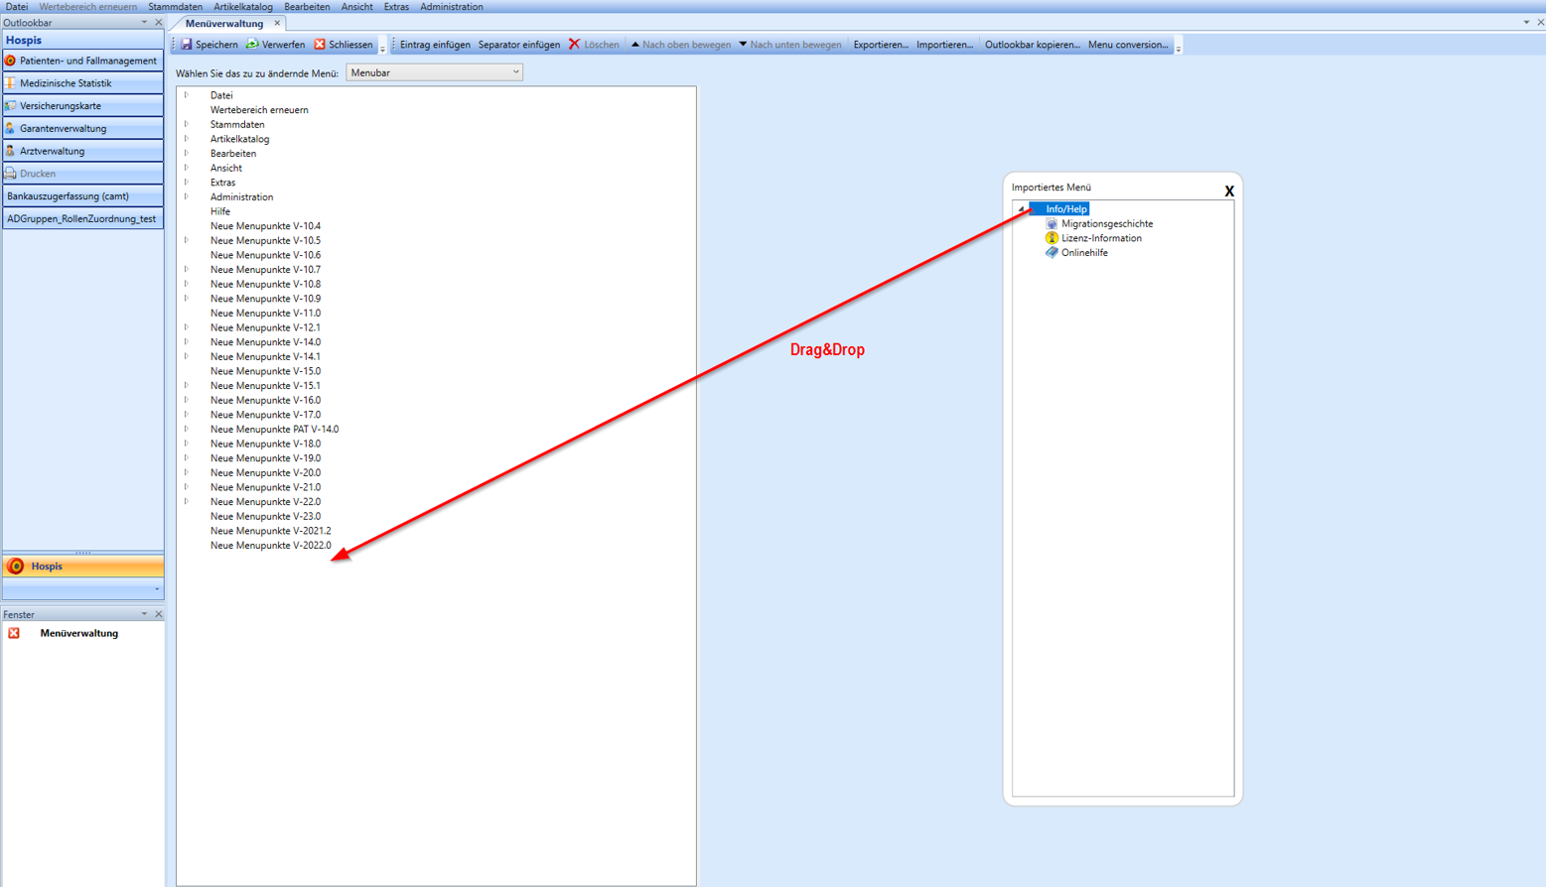Screen dimensions: 1547x887
Task: Close the Menüverwaltung tab
Action: (x=278, y=23)
